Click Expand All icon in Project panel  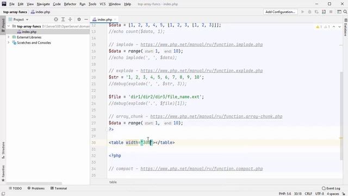point(63,20)
